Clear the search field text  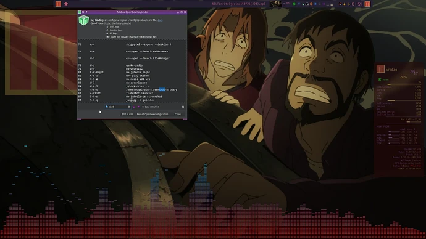(129, 107)
